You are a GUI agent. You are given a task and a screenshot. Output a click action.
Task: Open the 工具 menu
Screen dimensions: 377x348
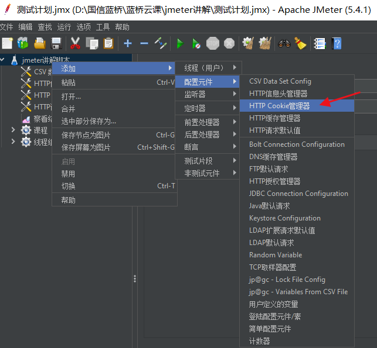point(103,27)
